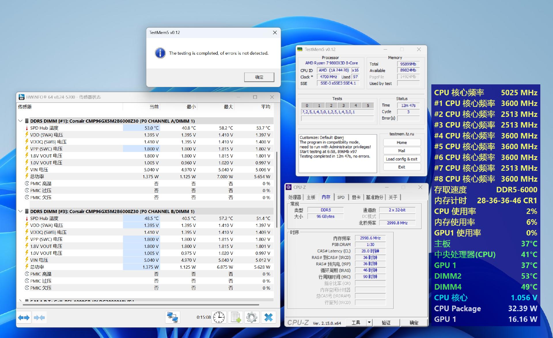Click the HWiNFO vertical scrollbar thumb
Viewport: 553px width, 338px height.
277,190
